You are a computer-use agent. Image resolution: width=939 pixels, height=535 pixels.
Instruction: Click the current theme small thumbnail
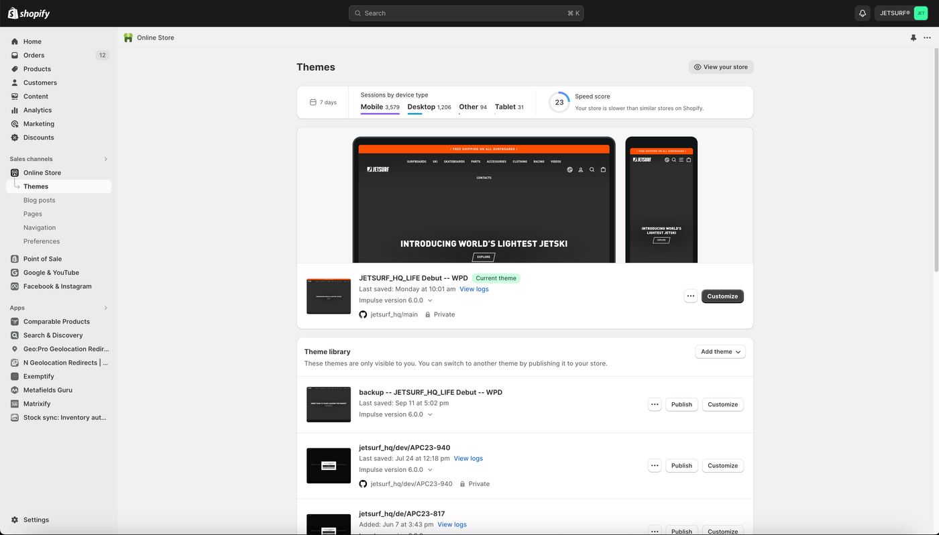(x=329, y=296)
